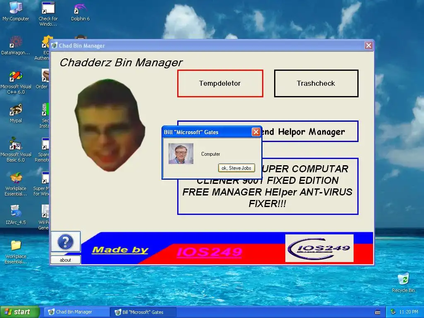Click the Bill Gates photo in dialog
424x318 pixels.
pyautogui.click(x=181, y=154)
